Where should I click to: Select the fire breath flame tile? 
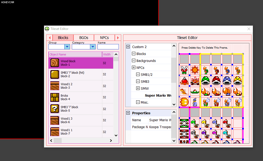tap(184, 92)
